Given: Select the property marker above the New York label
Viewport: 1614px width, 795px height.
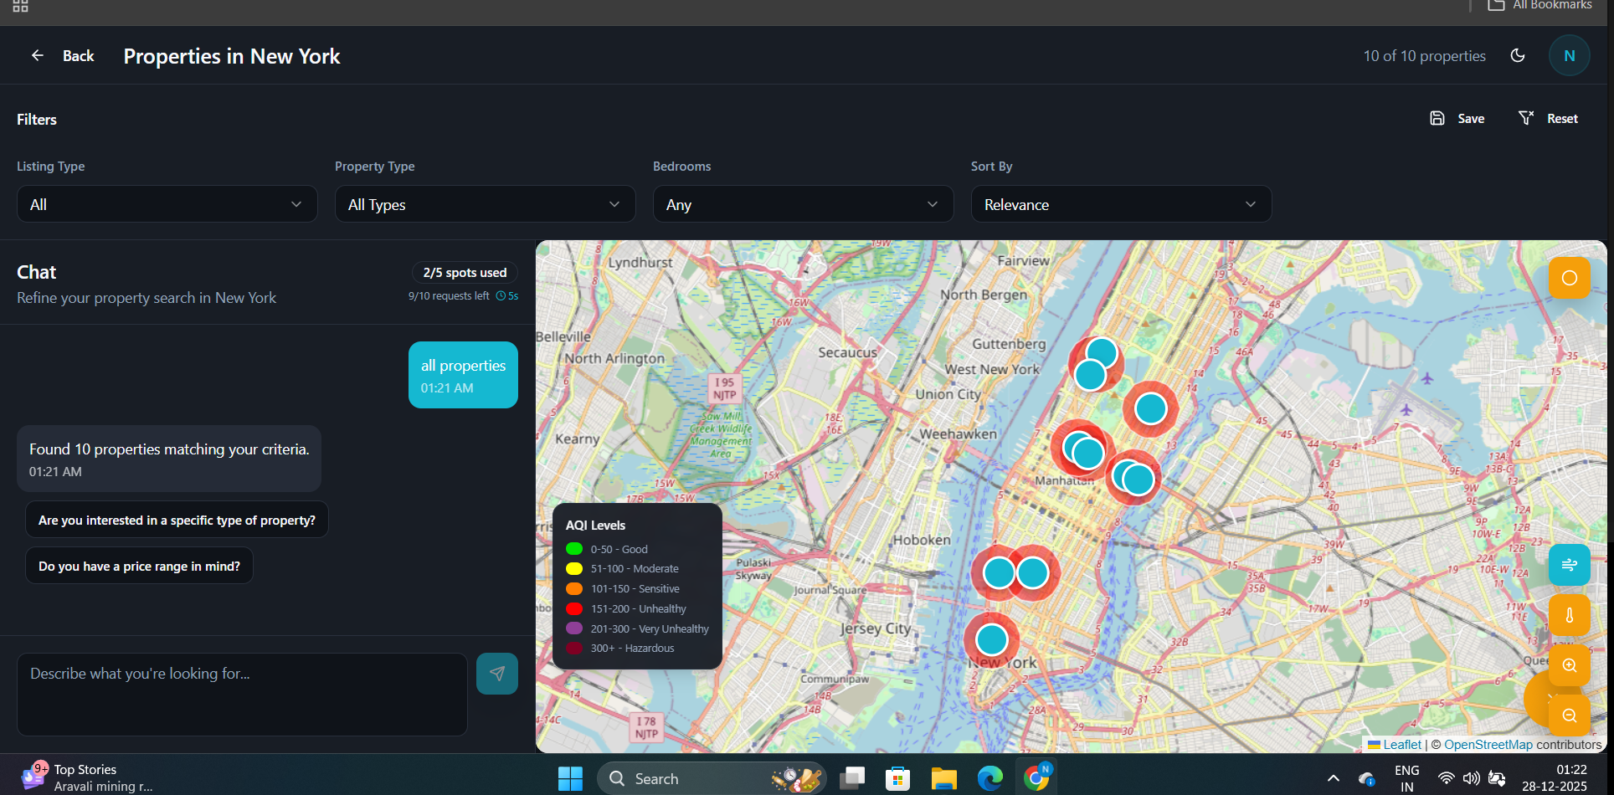Looking at the screenshot, I should [992, 639].
